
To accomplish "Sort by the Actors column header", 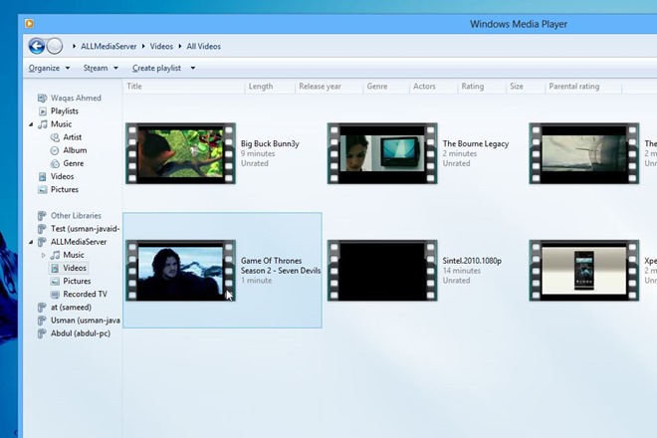I will tap(433, 87).
